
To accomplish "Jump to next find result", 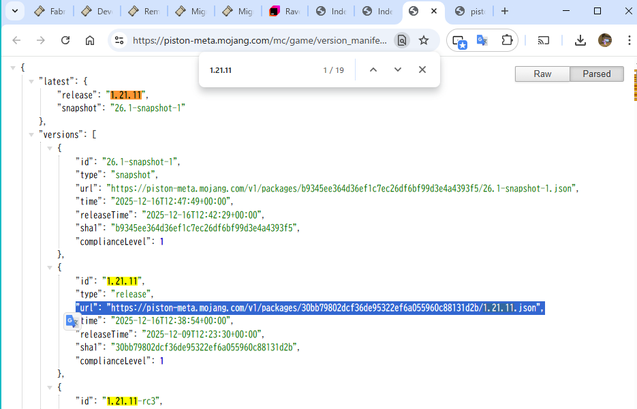I will click(398, 70).
